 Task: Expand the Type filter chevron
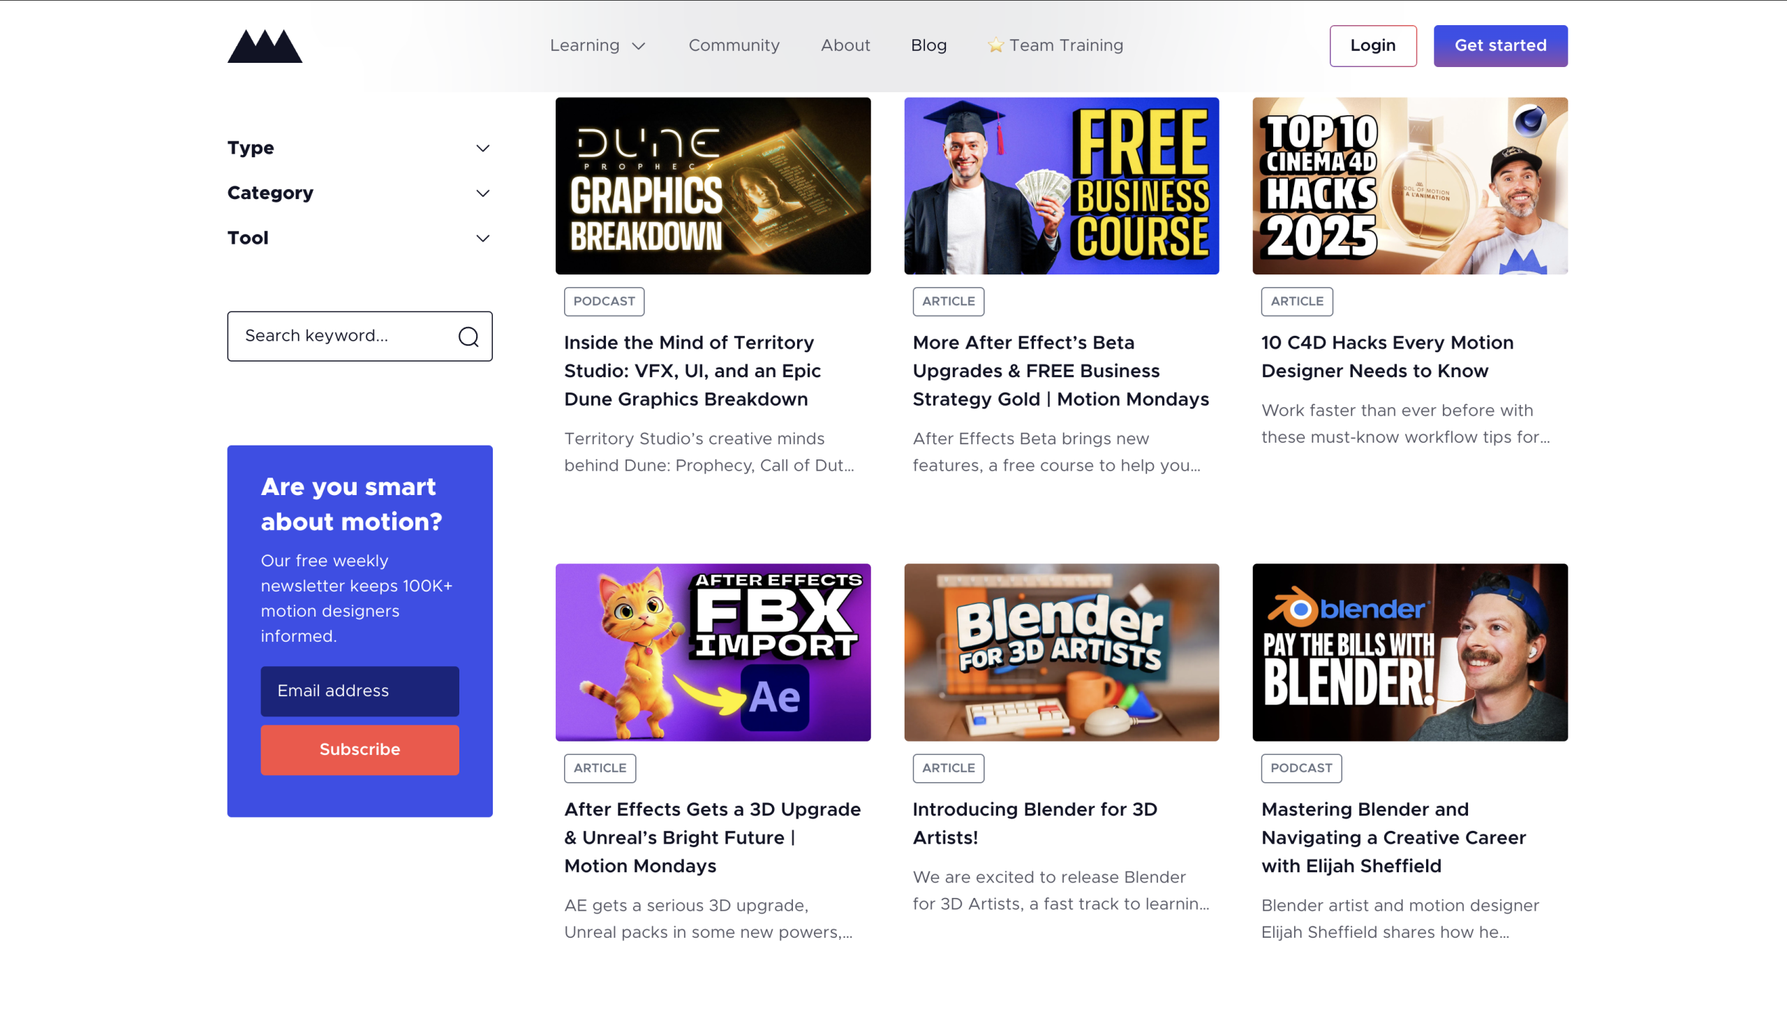pyautogui.click(x=482, y=148)
